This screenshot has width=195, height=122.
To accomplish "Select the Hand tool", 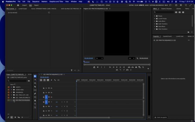I will [35, 101].
